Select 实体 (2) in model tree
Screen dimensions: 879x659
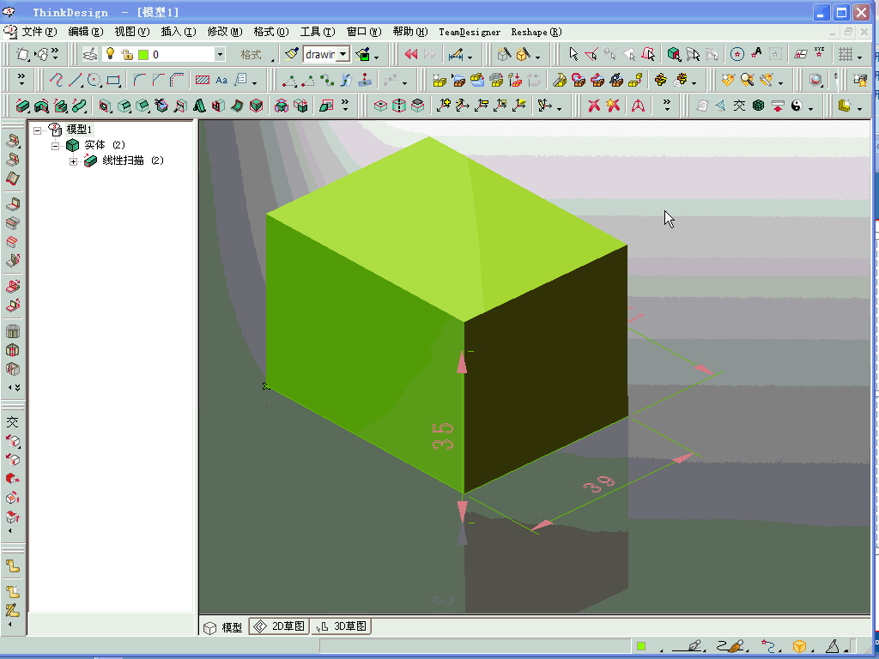pos(104,145)
